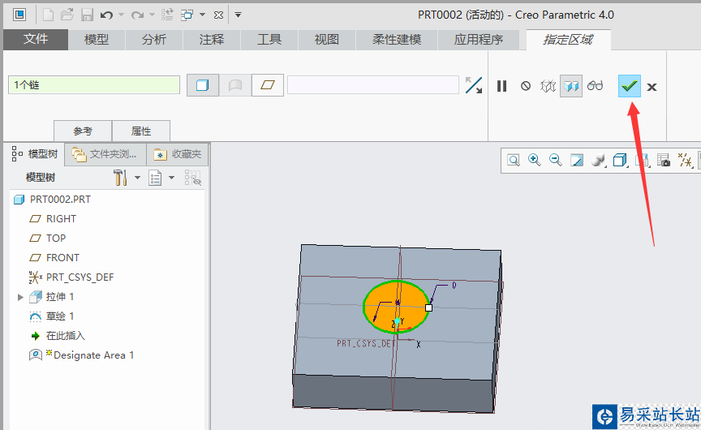The width and height of the screenshot is (701, 430).
Task: Click the Repaint screen icon
Action: [x=577, y=160]
